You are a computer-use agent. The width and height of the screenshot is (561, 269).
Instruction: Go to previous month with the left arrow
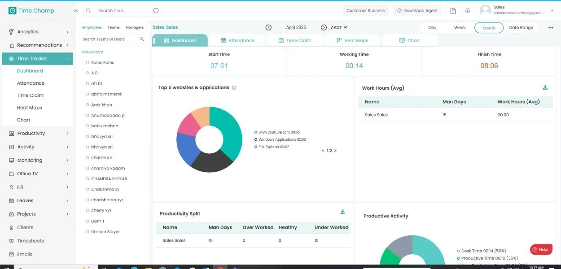click(x=268, y=27)
